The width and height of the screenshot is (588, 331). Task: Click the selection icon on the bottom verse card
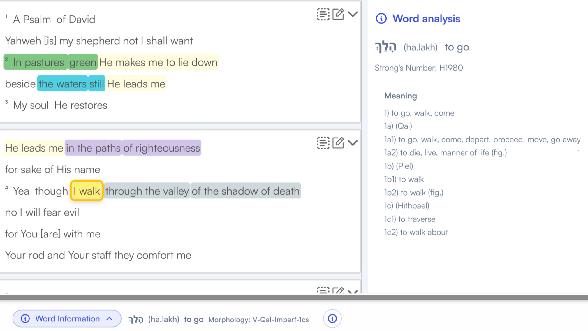click(323, 290)
